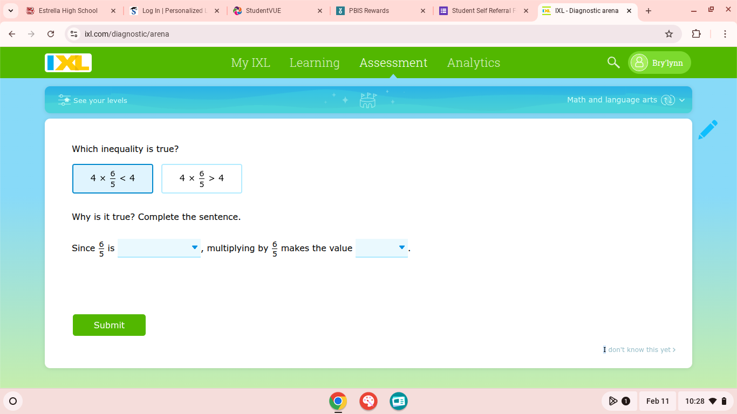This screenshot has width=737, height=414.
Task: Select the 4 × 6/5 > 4 answer
Action: pyautogui.click(x=202, y=178)
